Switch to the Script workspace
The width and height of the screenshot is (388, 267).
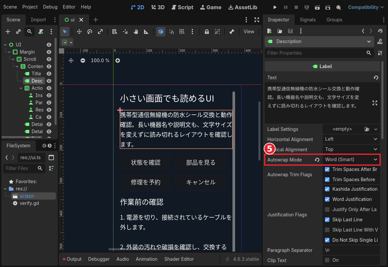[x=182, y=7]
